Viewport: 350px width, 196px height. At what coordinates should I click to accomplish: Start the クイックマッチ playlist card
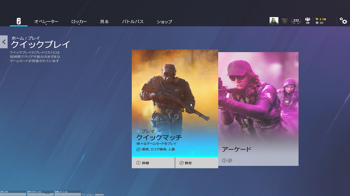(x=175, y=103)
